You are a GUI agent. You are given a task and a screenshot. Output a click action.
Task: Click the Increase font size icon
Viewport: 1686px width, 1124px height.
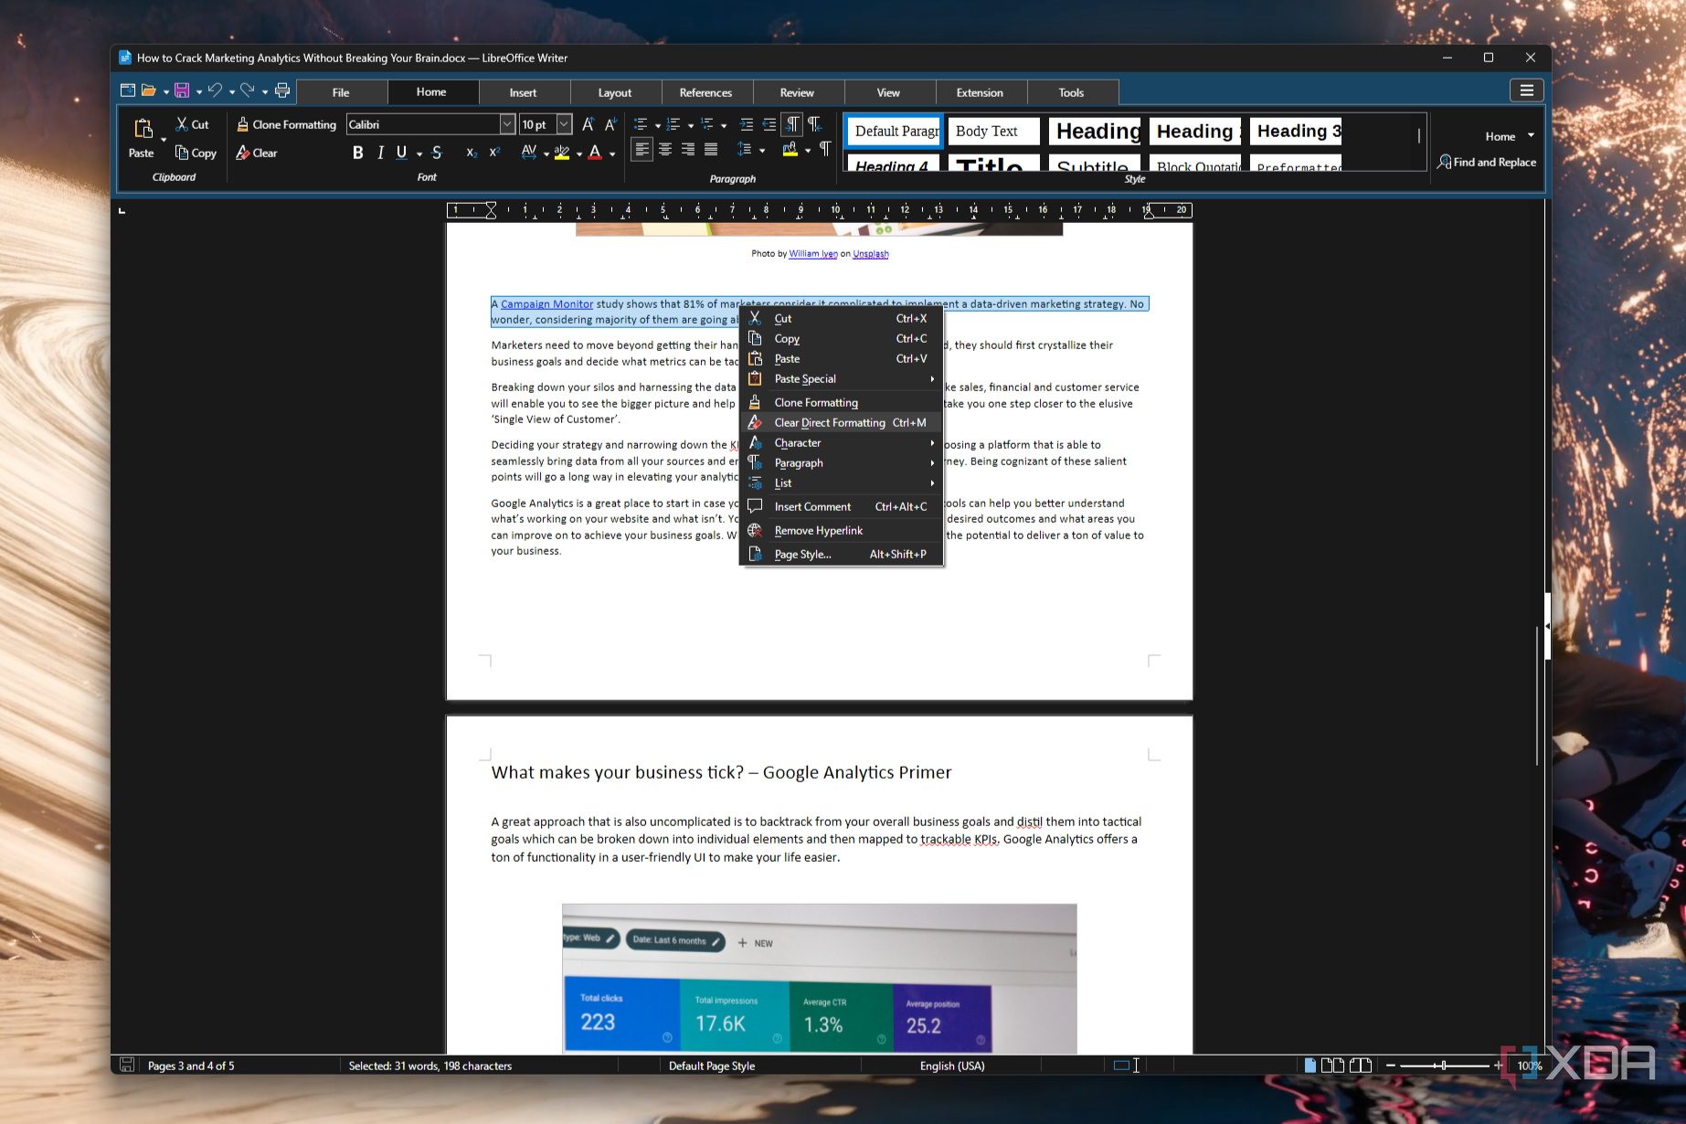pos(589,124)
